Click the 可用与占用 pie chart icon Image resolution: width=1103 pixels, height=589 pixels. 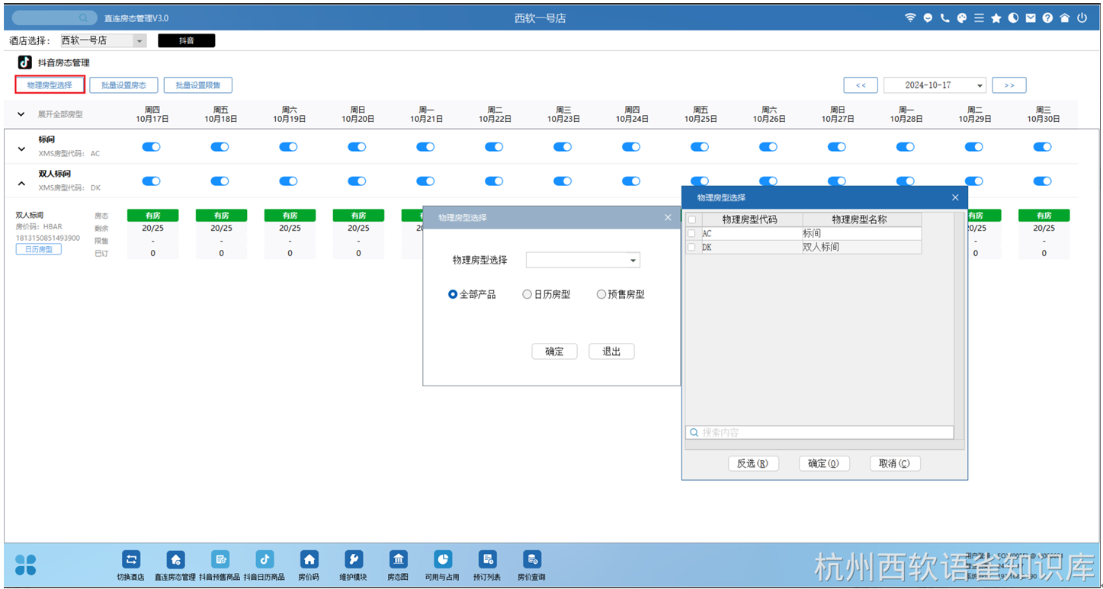(x=442, y=560)
